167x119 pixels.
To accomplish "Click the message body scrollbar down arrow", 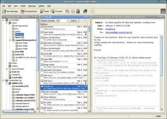I will (x=161, y=110).
